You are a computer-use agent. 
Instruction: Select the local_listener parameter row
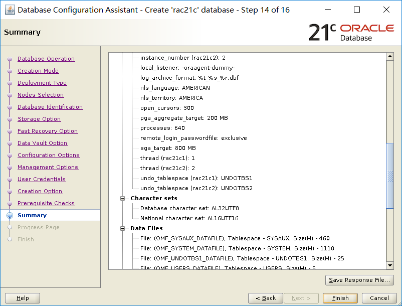pyautogui.click(x=187, y=68)
